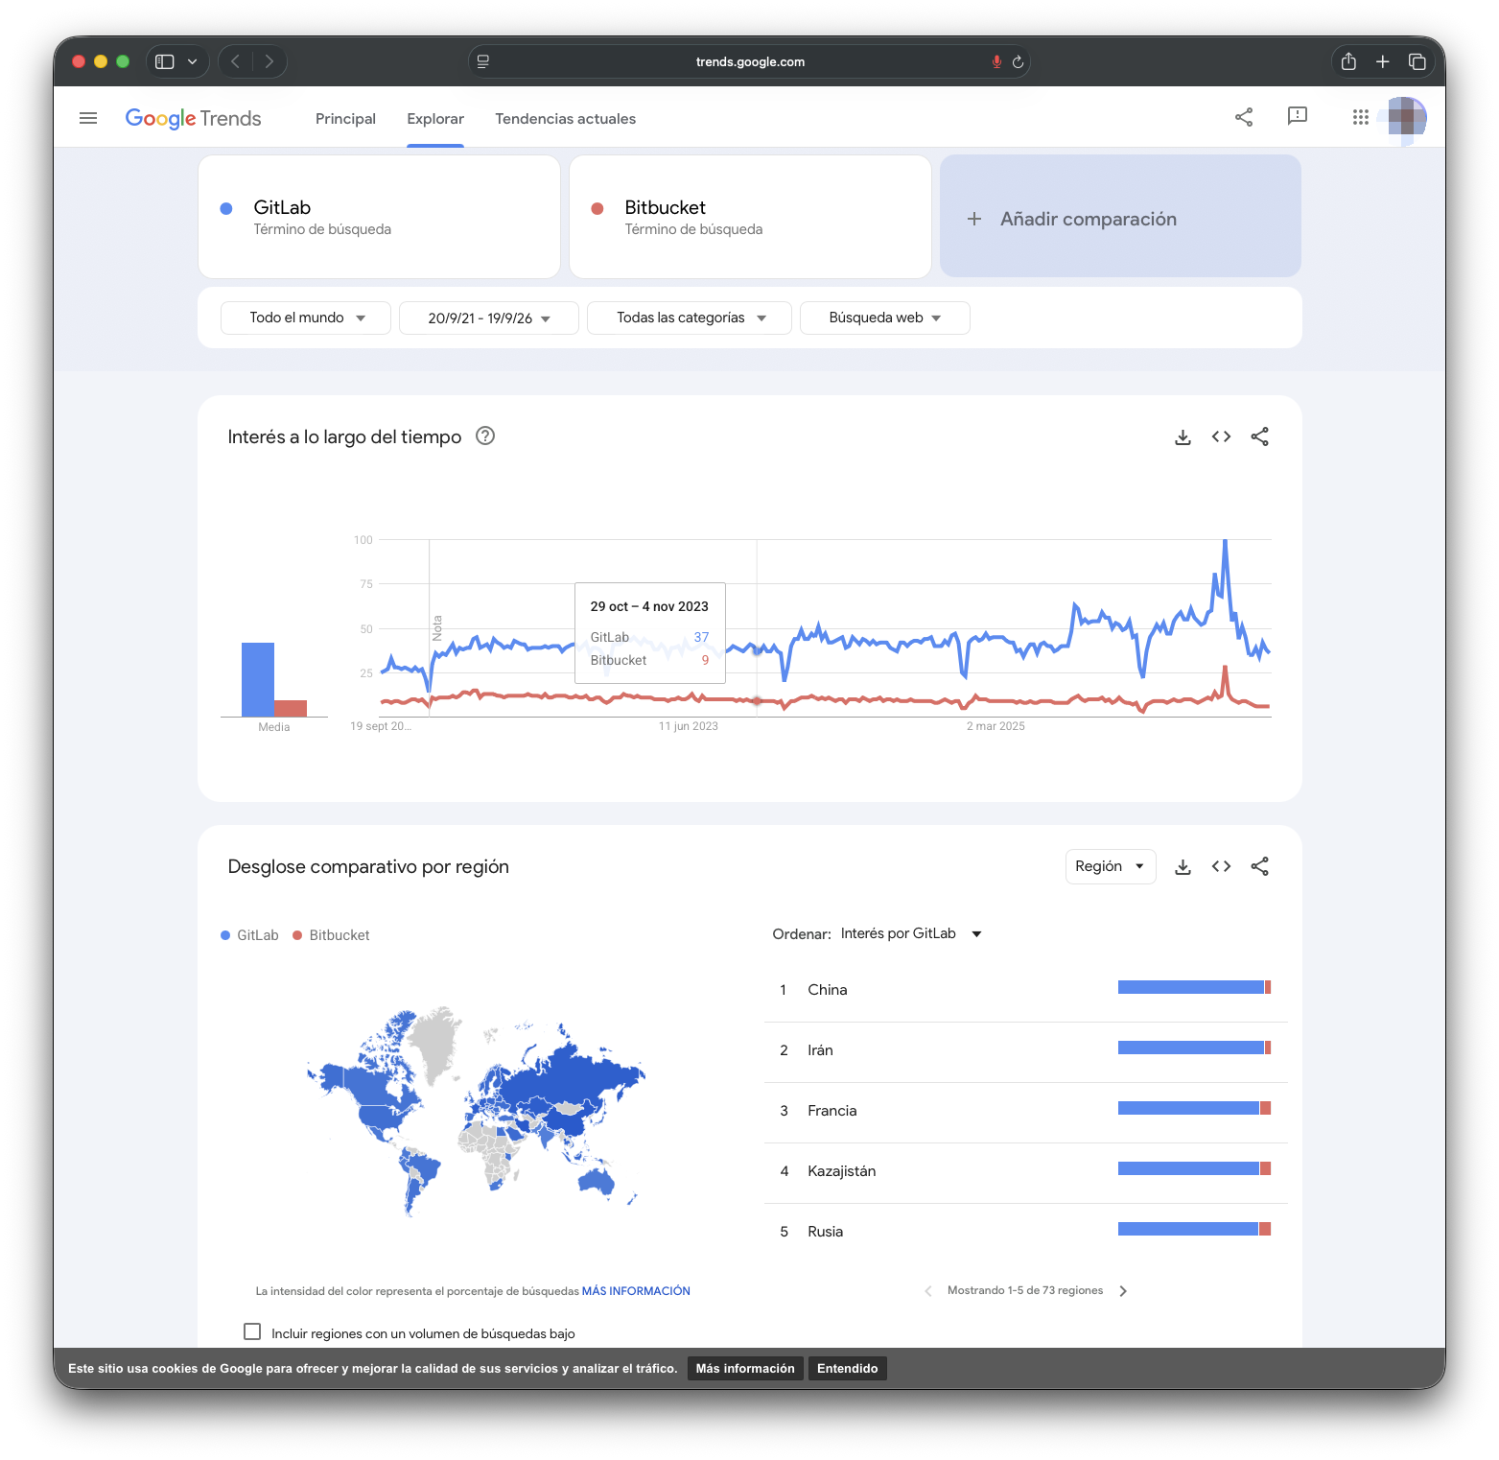Reload the trends.google.com page
This screenshot has width=1499, height=1460.
pyautogui.click(x=1018, y=62)
